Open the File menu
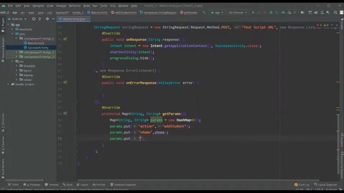The width and height of the screenshot is (344, 193). [10, 6]
